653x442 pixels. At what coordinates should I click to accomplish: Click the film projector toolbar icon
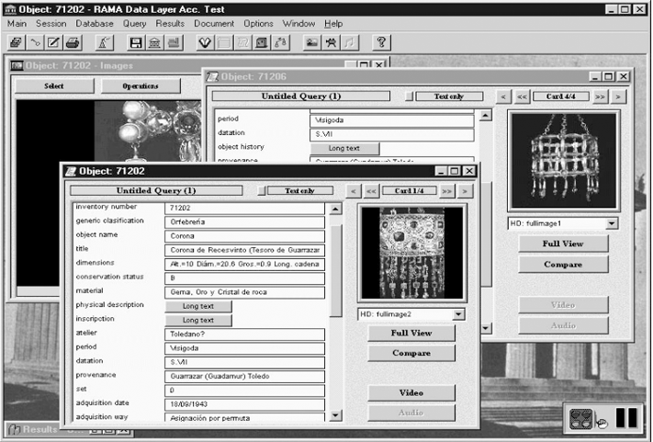(x=331, y=42)
